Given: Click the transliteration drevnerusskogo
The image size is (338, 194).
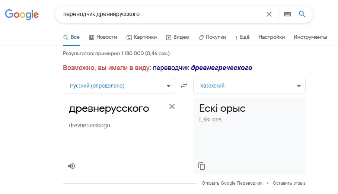Looking at the screenshot, I should tap(89, 125).
